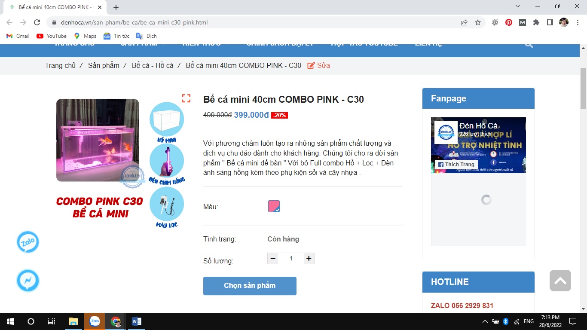Open Chrome's three-dot menu
This screenshot has height=330, width=587.
(578, 22)
